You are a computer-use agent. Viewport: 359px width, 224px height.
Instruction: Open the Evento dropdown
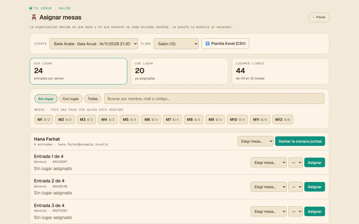pyautogui.click(x=93, y=44)
